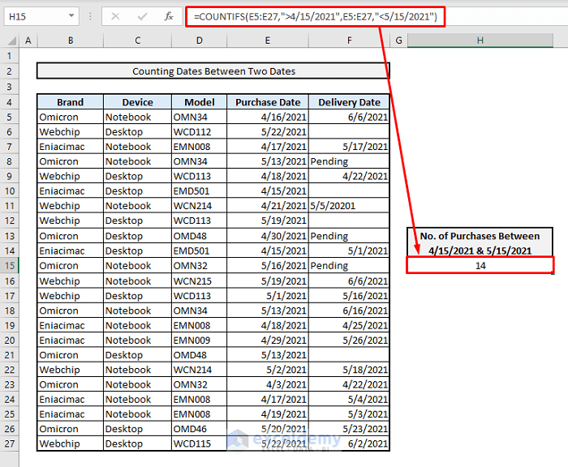Screen dimensions: 568x467
Task: Select 'Notebook' device cell in row 25
Action: [137, 414]
